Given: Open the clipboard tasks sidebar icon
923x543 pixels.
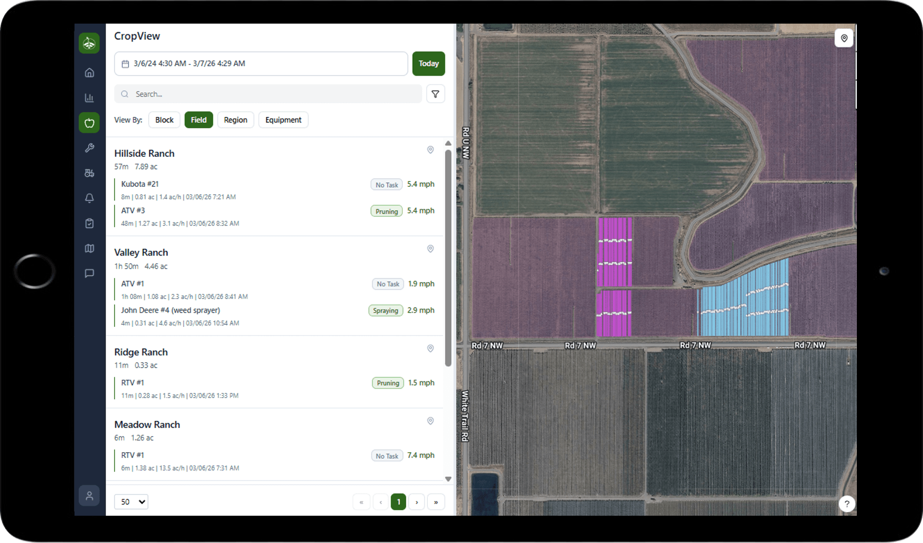Looking at the screenshot, I should pyautogui.click(x=89, y=223).
